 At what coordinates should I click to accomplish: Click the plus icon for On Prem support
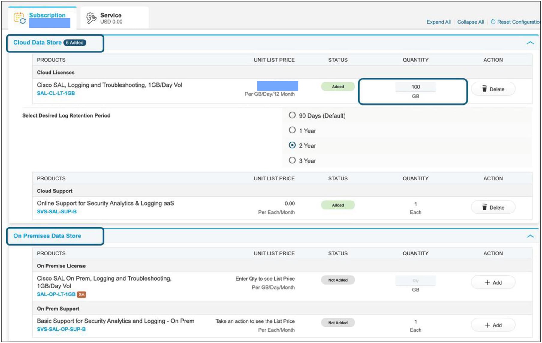tap(487, 325)
